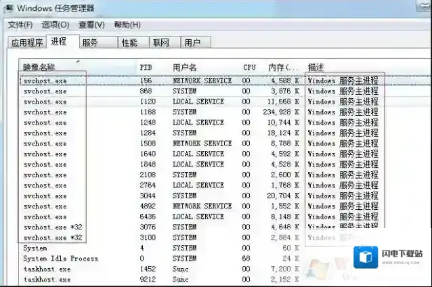Sort by the CPU column header
Viewport: 432px width, 287px height.
coord(249,68)
